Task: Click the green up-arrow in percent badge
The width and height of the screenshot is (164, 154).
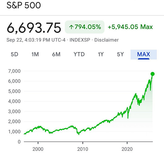Action: (x=71, y=27)
